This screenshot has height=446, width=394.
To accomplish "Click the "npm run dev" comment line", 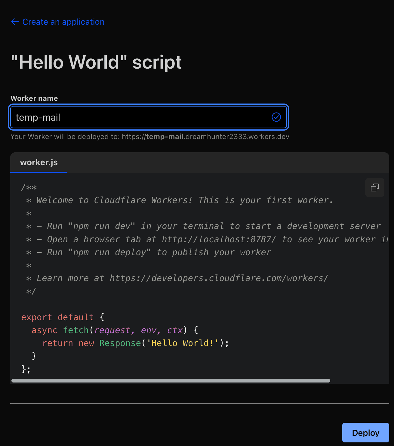I will coord(208,226).
